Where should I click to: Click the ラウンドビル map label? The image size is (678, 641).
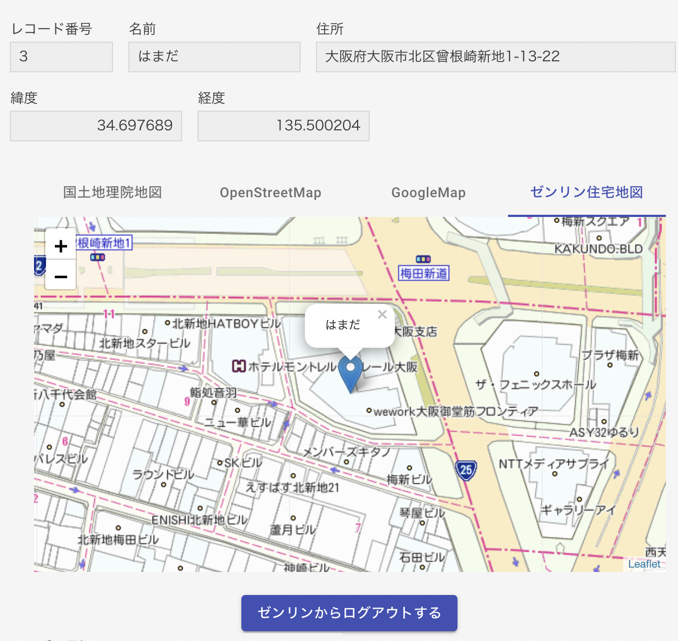(x=163, y=474)
